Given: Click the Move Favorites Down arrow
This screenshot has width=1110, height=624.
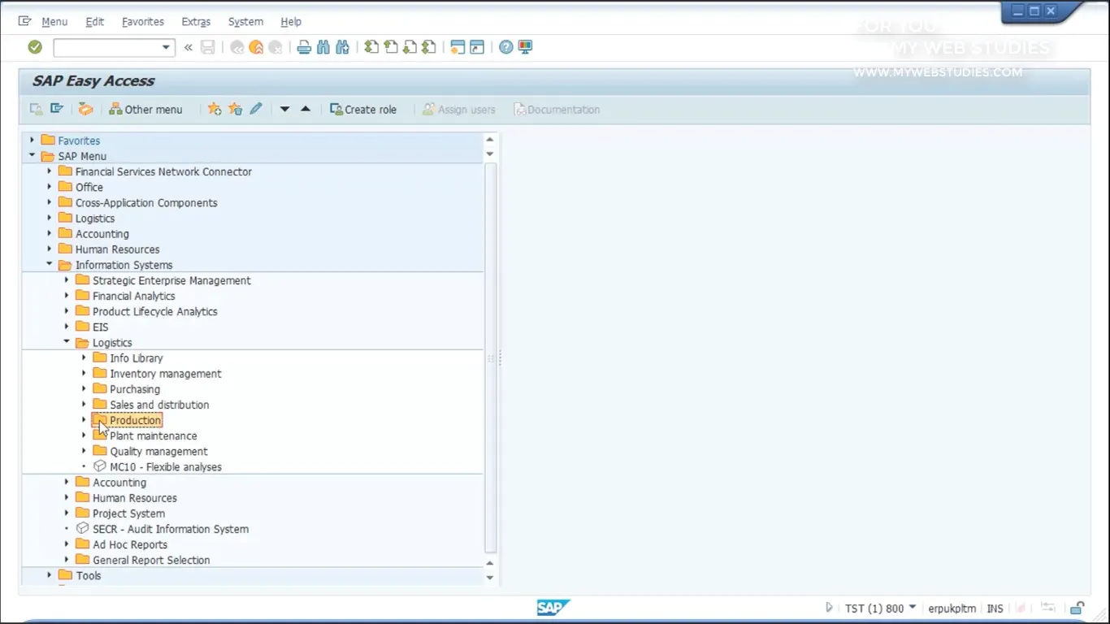Looking at the screenshot, I should tap(284, 109).
